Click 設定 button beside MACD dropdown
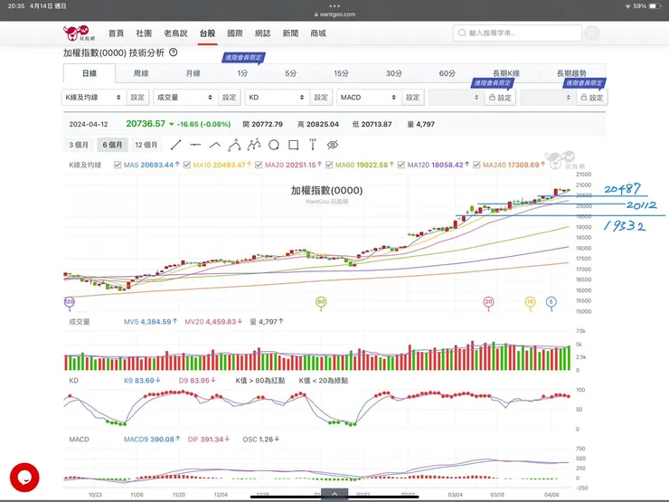This screenshot has width=669, height=502. tap(412, 98)
